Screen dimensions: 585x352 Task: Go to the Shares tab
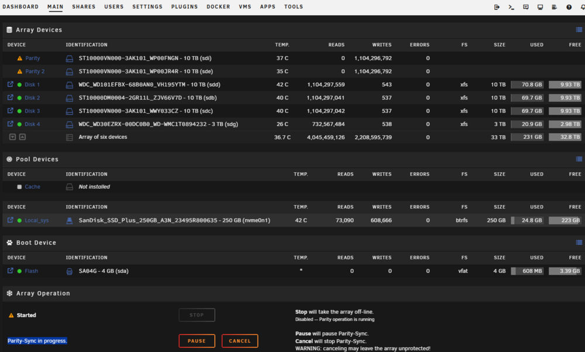coord(84,6)
